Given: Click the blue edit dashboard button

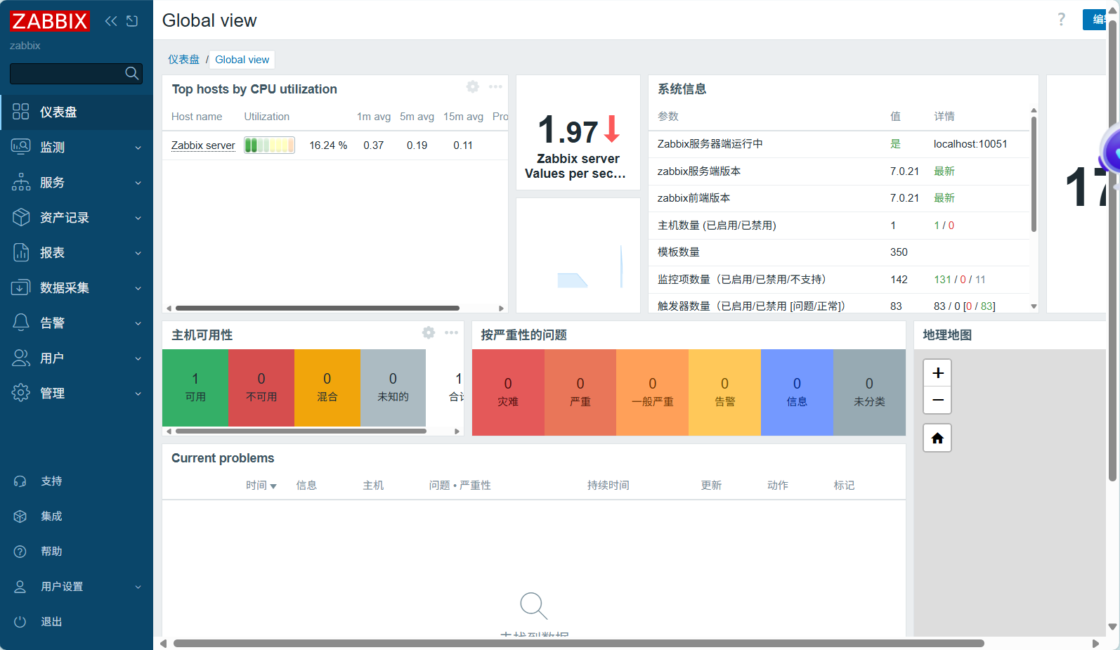Looking at the screenshot, I should (x=1095, y=20).
